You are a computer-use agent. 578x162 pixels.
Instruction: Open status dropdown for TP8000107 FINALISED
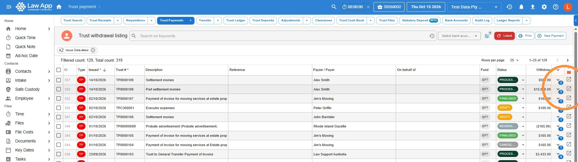523,99
